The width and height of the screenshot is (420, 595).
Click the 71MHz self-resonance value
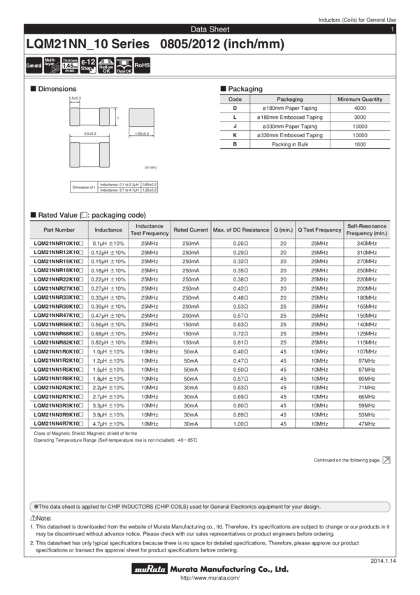tap(367, 387)
